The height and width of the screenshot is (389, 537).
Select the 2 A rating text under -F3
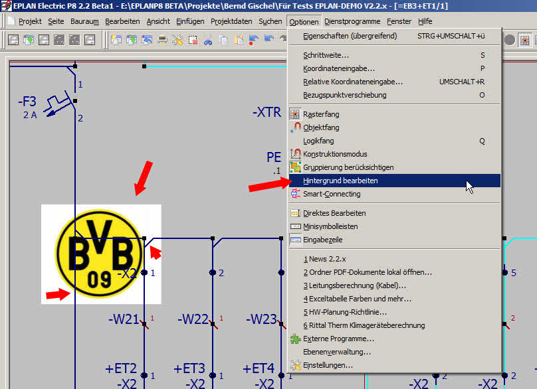(30, 116)
